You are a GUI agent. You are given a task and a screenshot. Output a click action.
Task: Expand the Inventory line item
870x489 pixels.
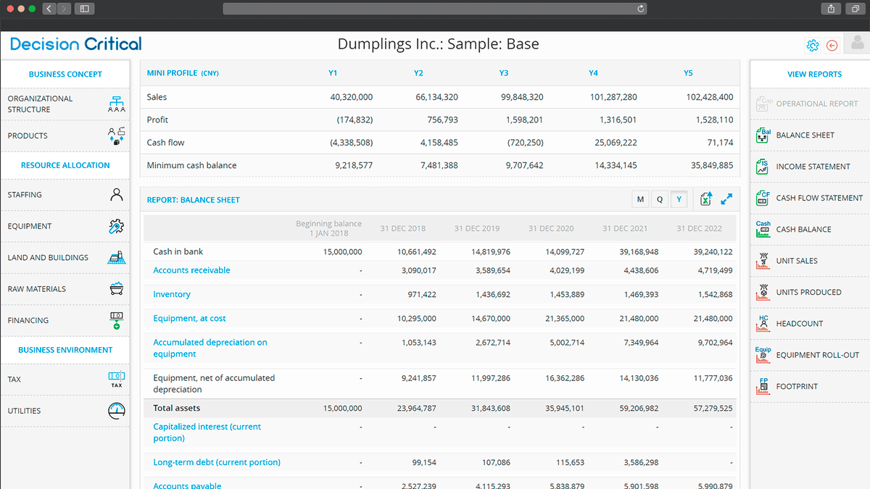coord(172,294)
